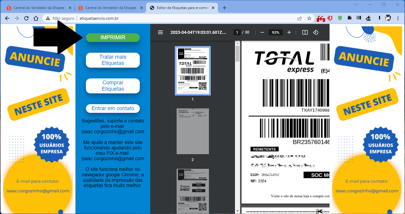405x214 pixels.
Task: Click the ANUNCIE badge in the left ad
Action: tap(34, 59)
